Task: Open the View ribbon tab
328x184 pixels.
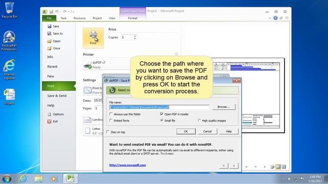Action: click(112, 18)
